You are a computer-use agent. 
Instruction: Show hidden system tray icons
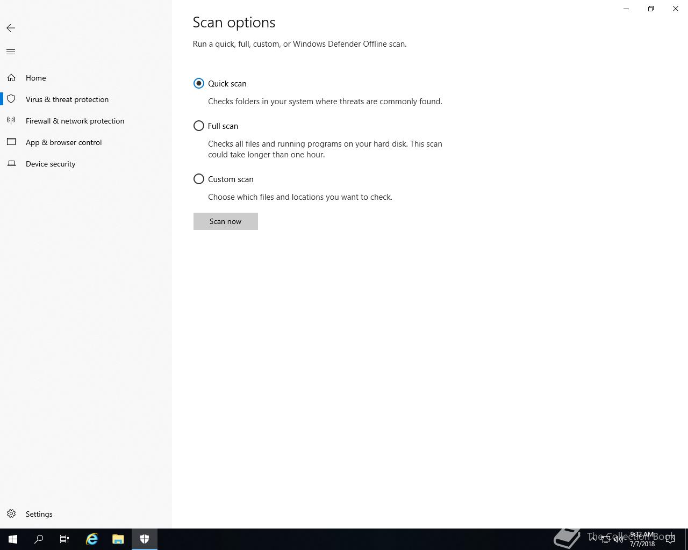(x=593, y=539)
